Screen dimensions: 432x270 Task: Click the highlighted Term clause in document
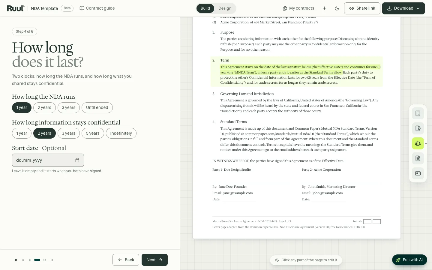tap(297, 72)
